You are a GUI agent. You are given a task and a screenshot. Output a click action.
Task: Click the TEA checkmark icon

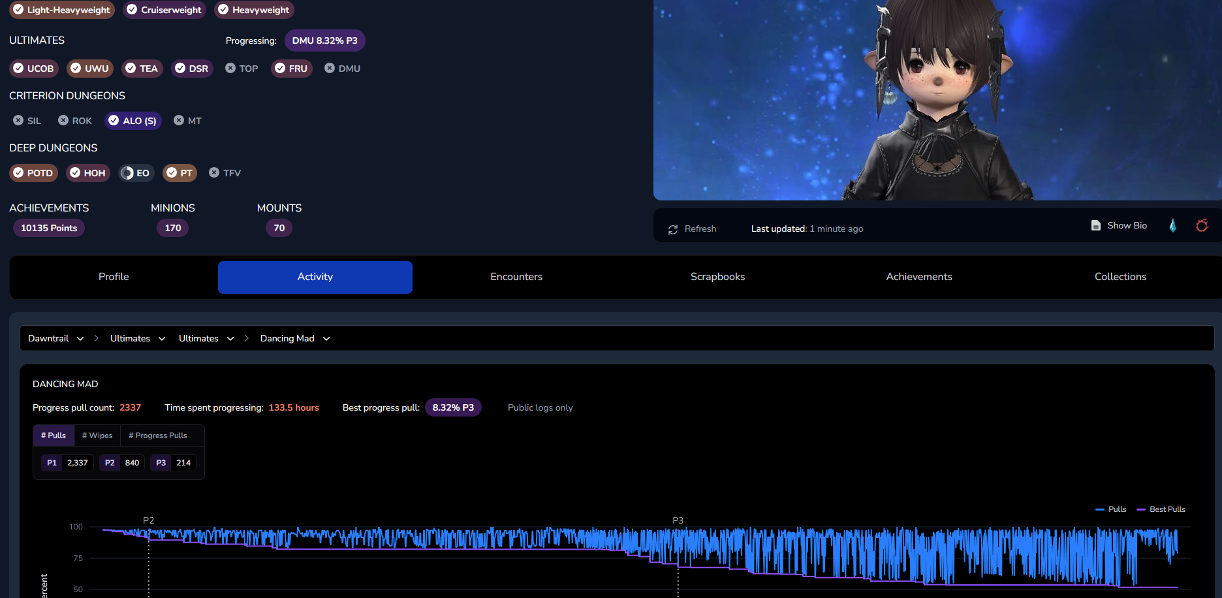pos(131,69)
